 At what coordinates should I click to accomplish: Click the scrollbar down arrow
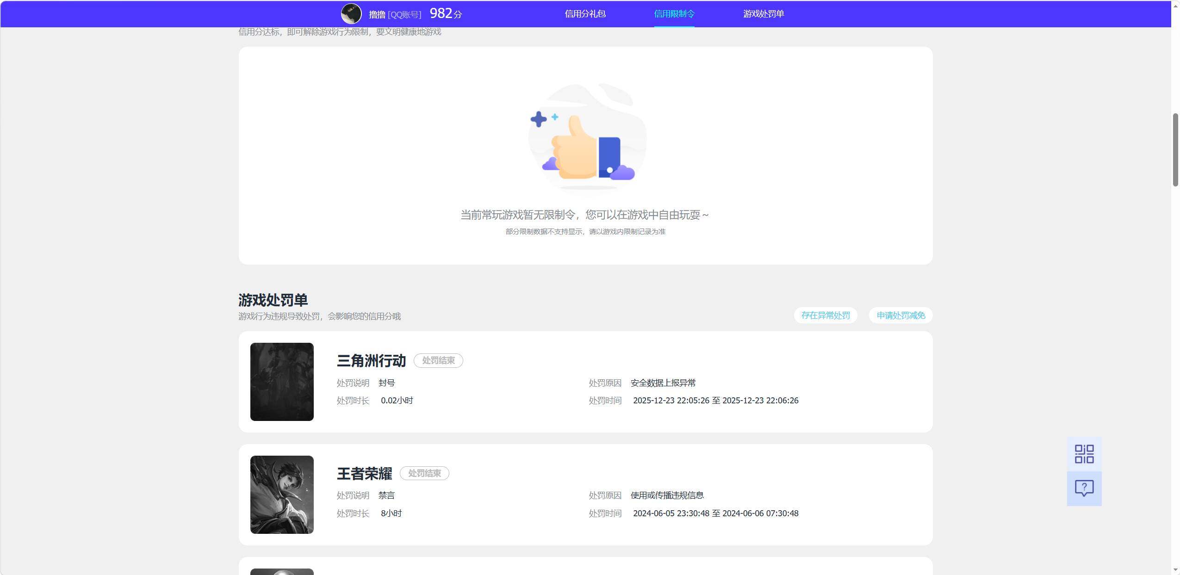1175,570
